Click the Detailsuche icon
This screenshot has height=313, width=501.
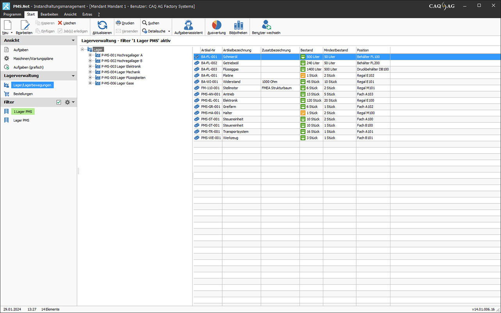(x=144, y=31)
